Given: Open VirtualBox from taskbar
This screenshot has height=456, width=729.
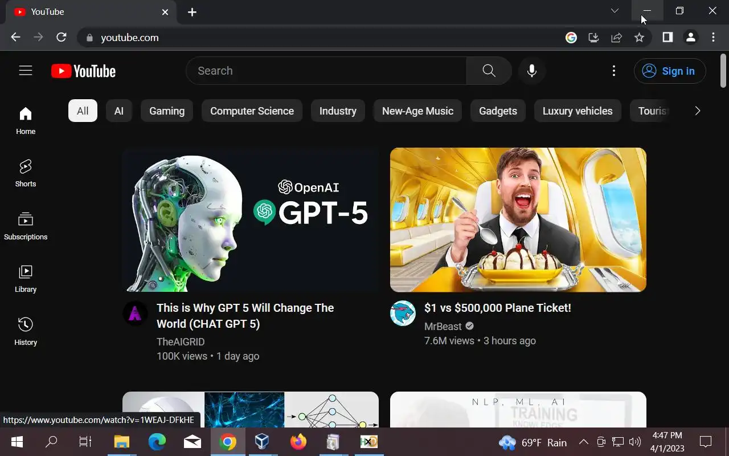Looking at the screenshot, I should tap(262, 442).
